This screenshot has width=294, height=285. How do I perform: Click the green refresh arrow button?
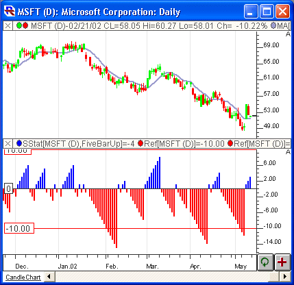click(x=265, y=262)
